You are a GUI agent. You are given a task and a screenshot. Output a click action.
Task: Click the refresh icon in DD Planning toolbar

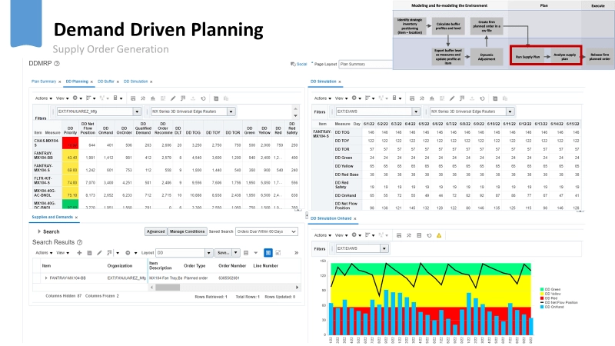203,98
